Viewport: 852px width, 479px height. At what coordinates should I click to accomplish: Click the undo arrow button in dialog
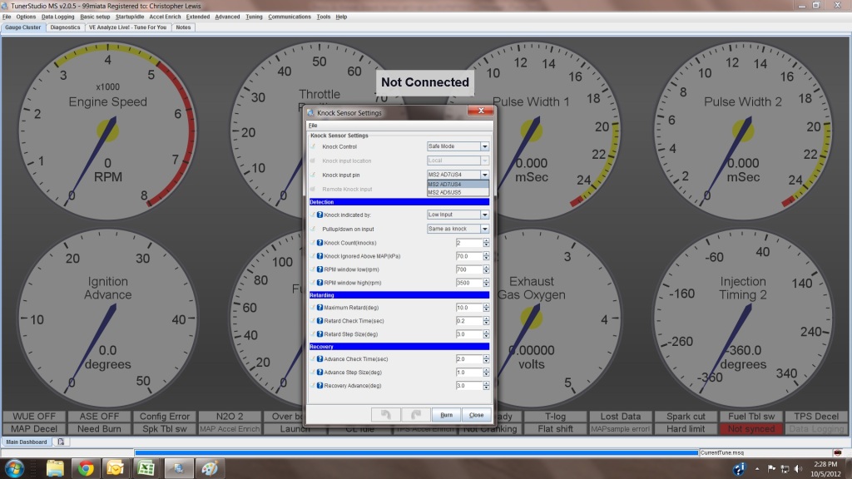click(385, 414)
